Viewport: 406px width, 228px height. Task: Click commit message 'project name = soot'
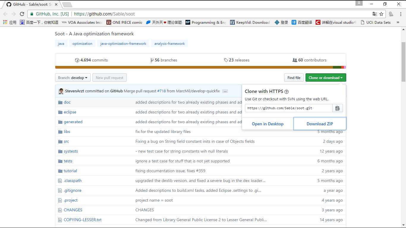point(154,200)
